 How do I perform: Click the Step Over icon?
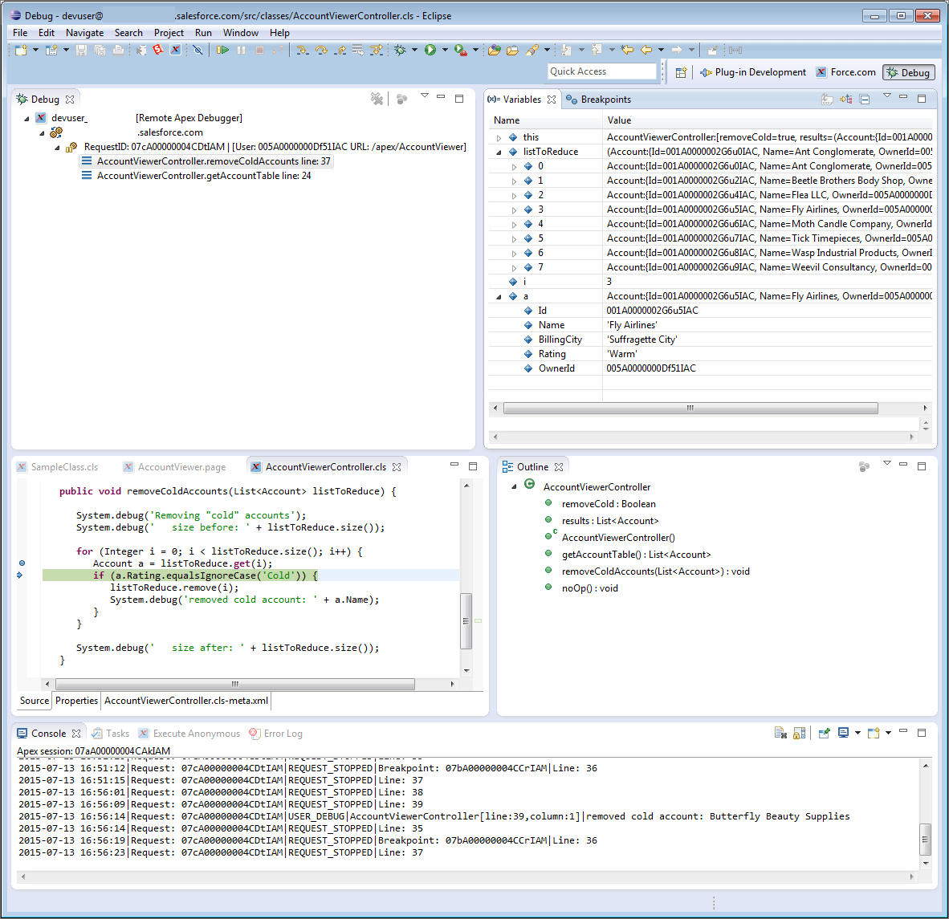coord(321,51)
